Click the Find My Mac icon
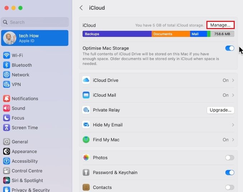 (86, 140)
